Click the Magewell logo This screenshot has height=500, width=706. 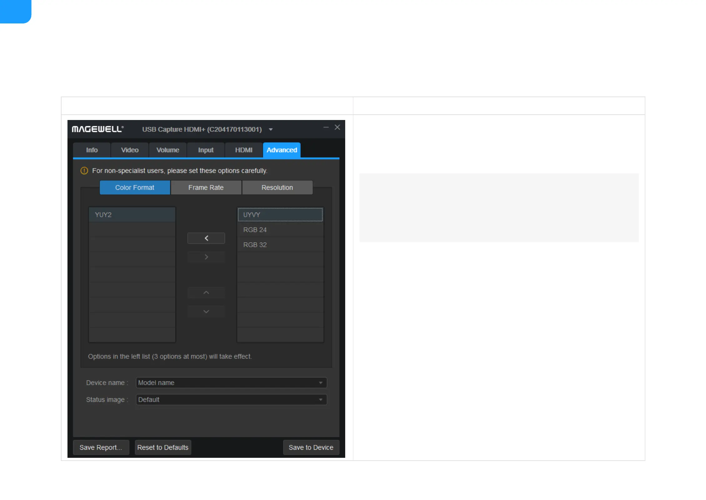point(98,129)
